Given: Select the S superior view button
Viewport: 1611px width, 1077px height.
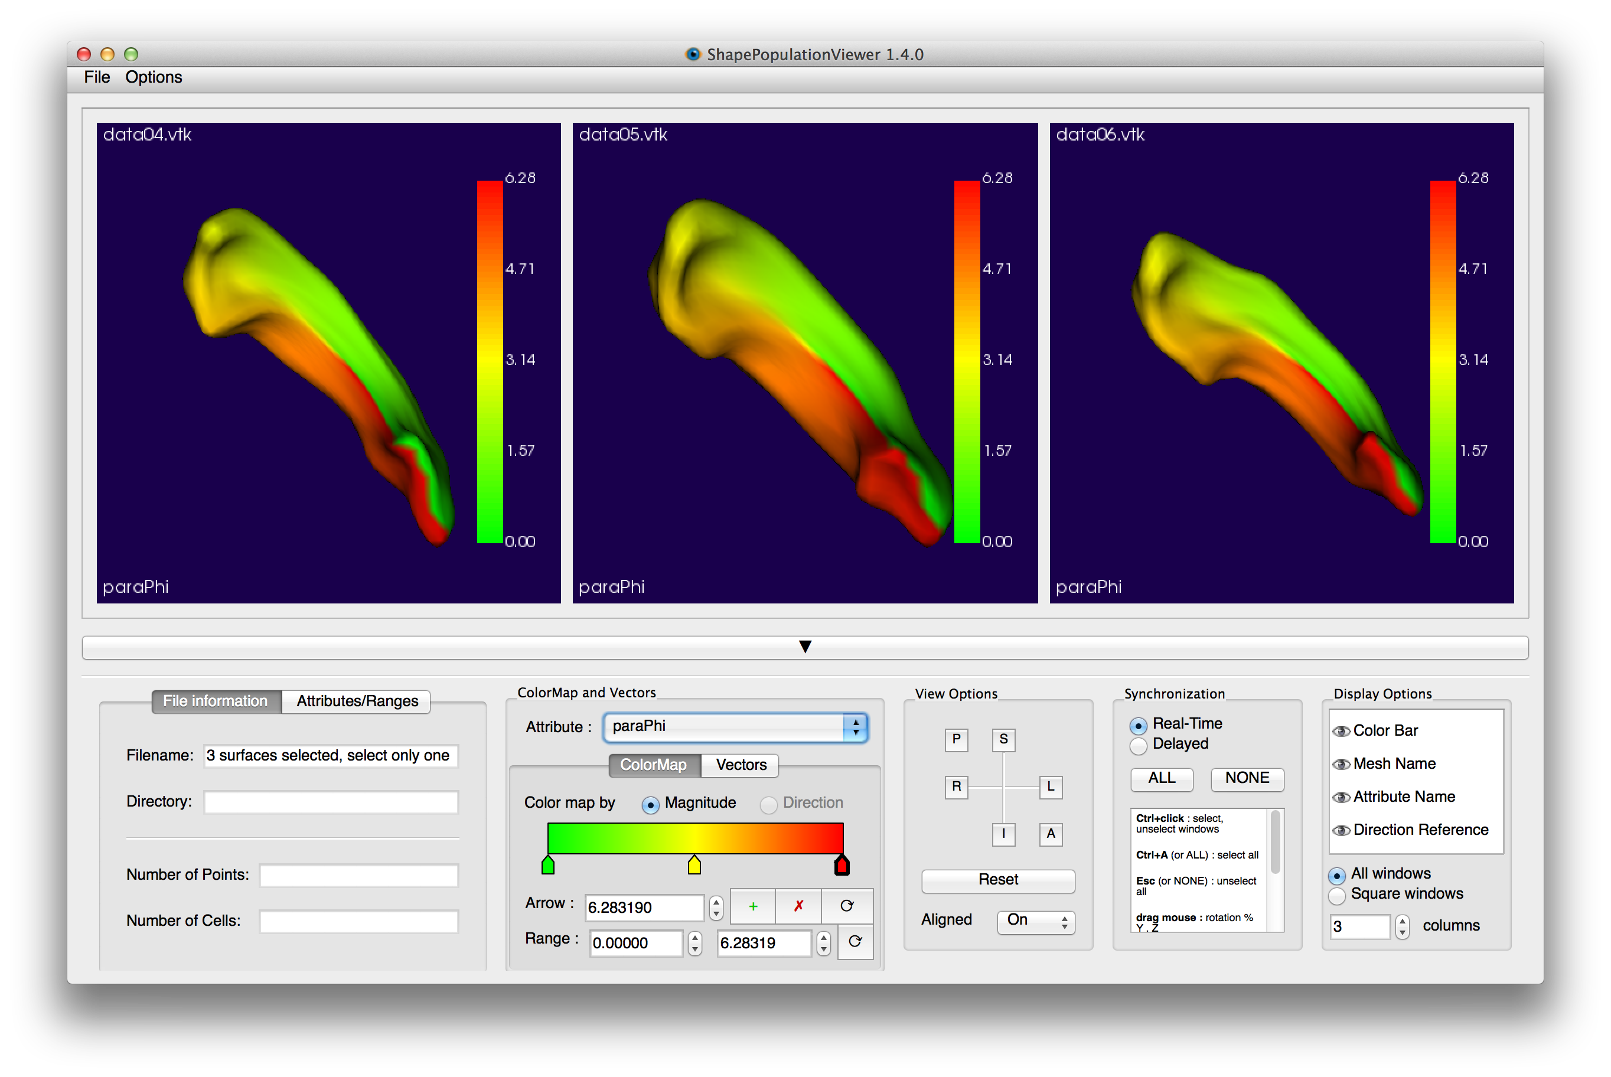Looking at the screenshot, I should [1003, 740].
